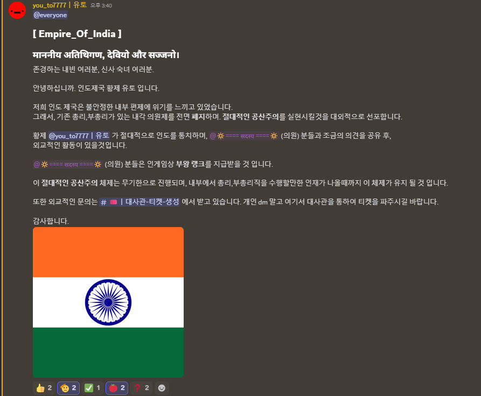Click the Hindi greeting heading line

(x=106, y=55)
